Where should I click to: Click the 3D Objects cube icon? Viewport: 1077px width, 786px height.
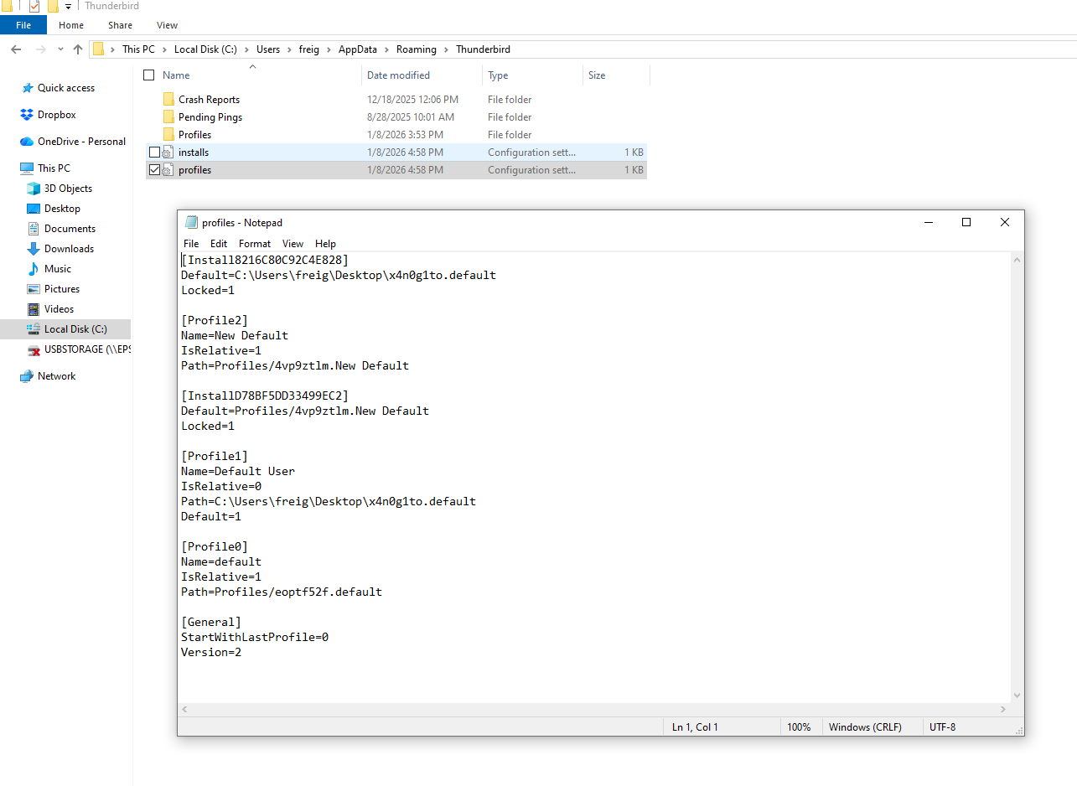click(x=34, y=189)
